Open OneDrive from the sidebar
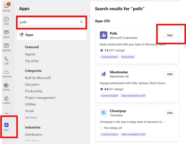Viewport: 186px width, 144px height. tap(6, 73)
